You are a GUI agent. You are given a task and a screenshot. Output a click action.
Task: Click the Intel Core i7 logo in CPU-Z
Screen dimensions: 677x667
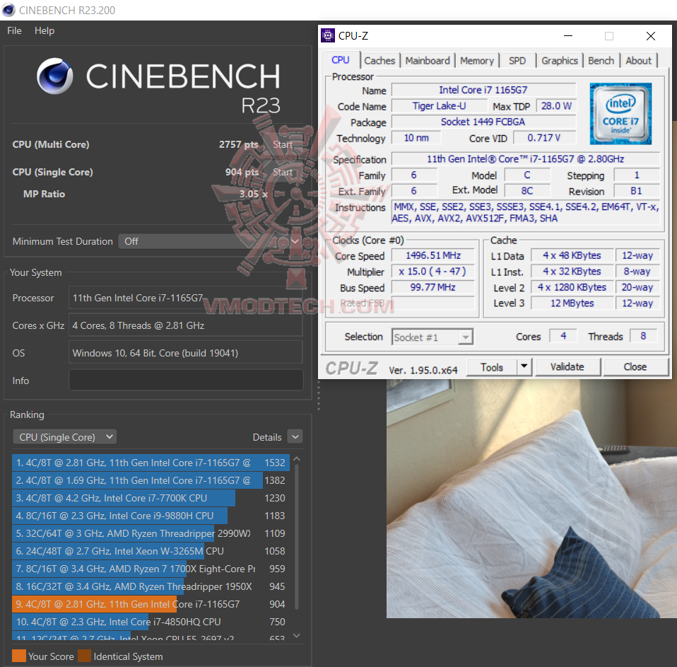point(620,114)
